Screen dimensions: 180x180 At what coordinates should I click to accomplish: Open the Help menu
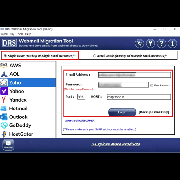click(x=28, y=34)
